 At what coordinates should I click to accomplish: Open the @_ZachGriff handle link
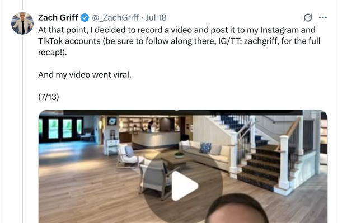pos(115,18)
